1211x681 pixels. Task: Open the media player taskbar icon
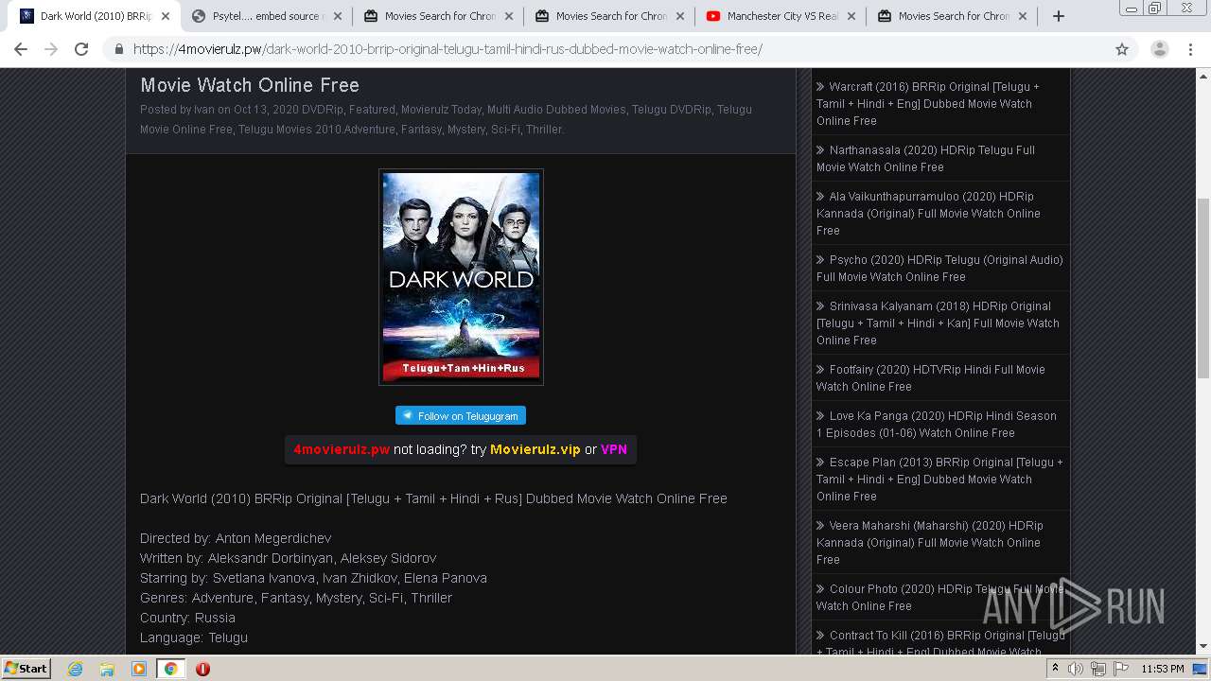tap(139, 669)
